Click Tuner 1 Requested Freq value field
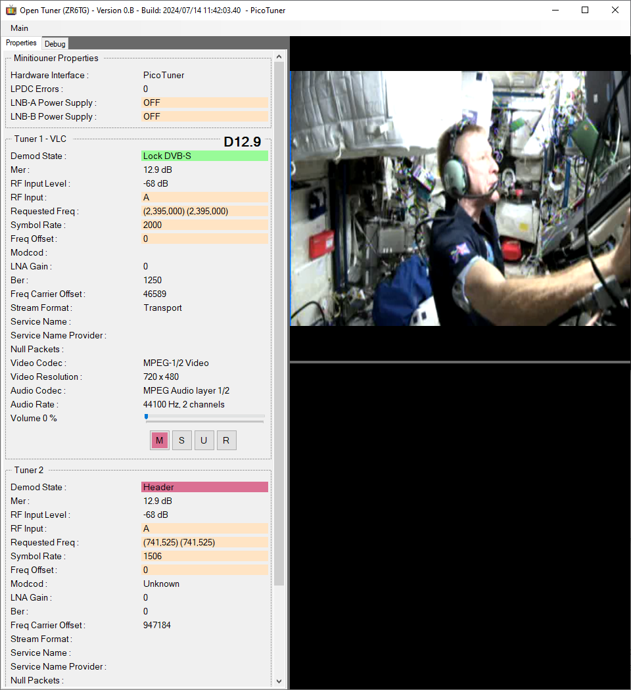Image resolution: width=631 pixels, height=690 pixels. pos(204,211)
